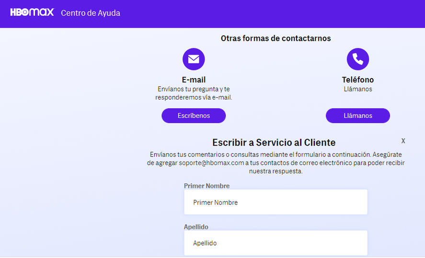Close the Escribir a Servicio al Cliente form

403,141
